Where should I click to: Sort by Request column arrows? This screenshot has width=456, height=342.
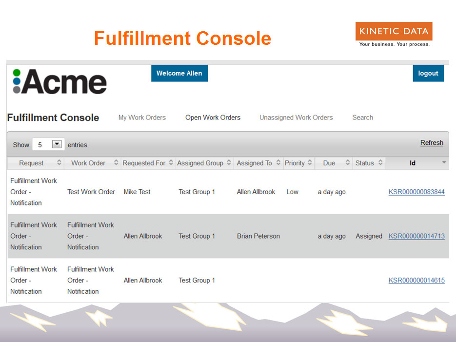[59, 162]
